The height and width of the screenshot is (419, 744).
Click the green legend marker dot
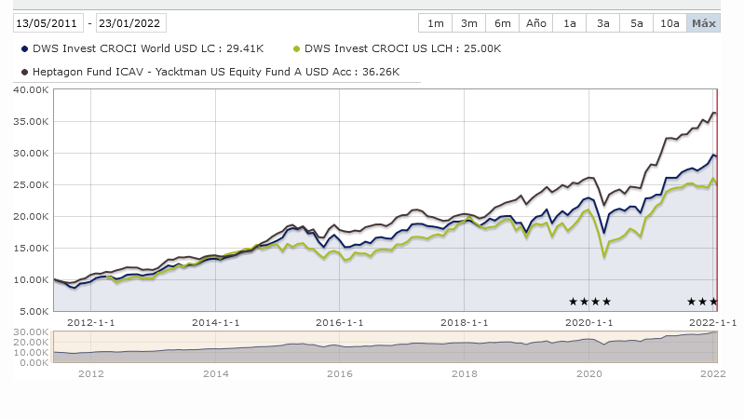pos(296,48)
